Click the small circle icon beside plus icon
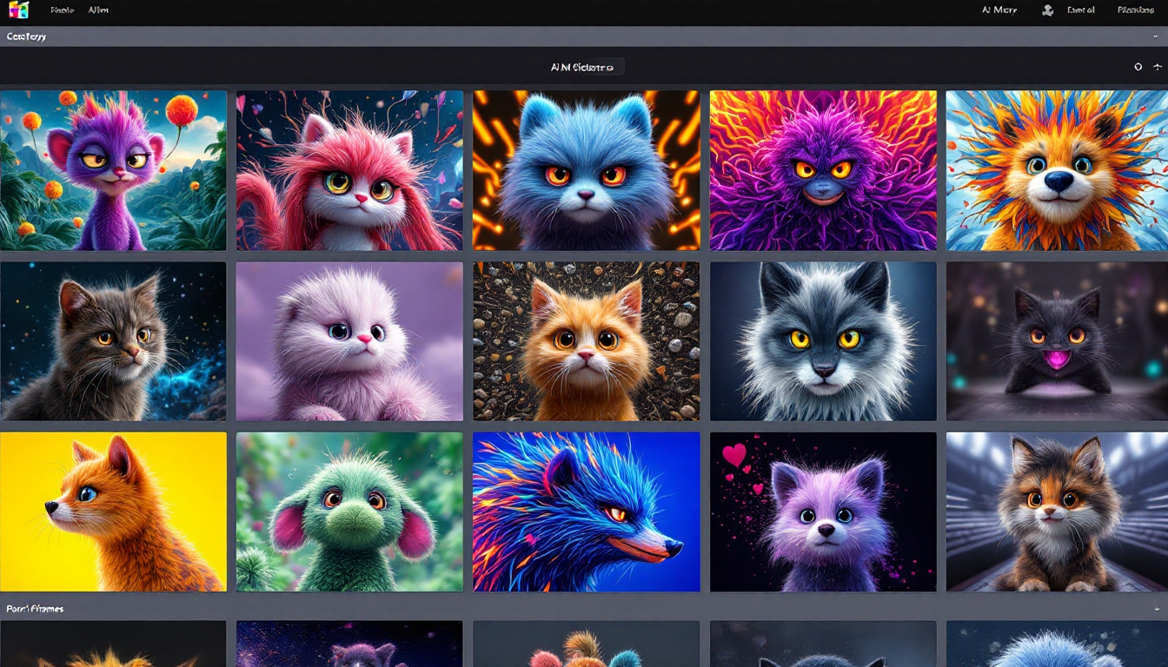Viewport: 1168px width, 667px height. [1138, 67]
